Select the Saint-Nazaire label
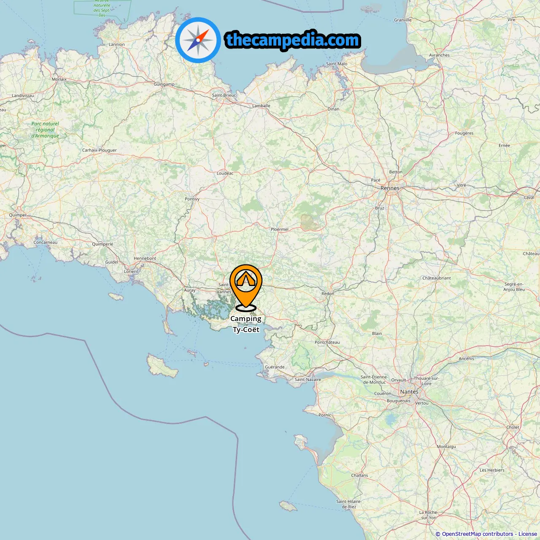Viewport: 540px width, 540px height. (x=308, y=380)
